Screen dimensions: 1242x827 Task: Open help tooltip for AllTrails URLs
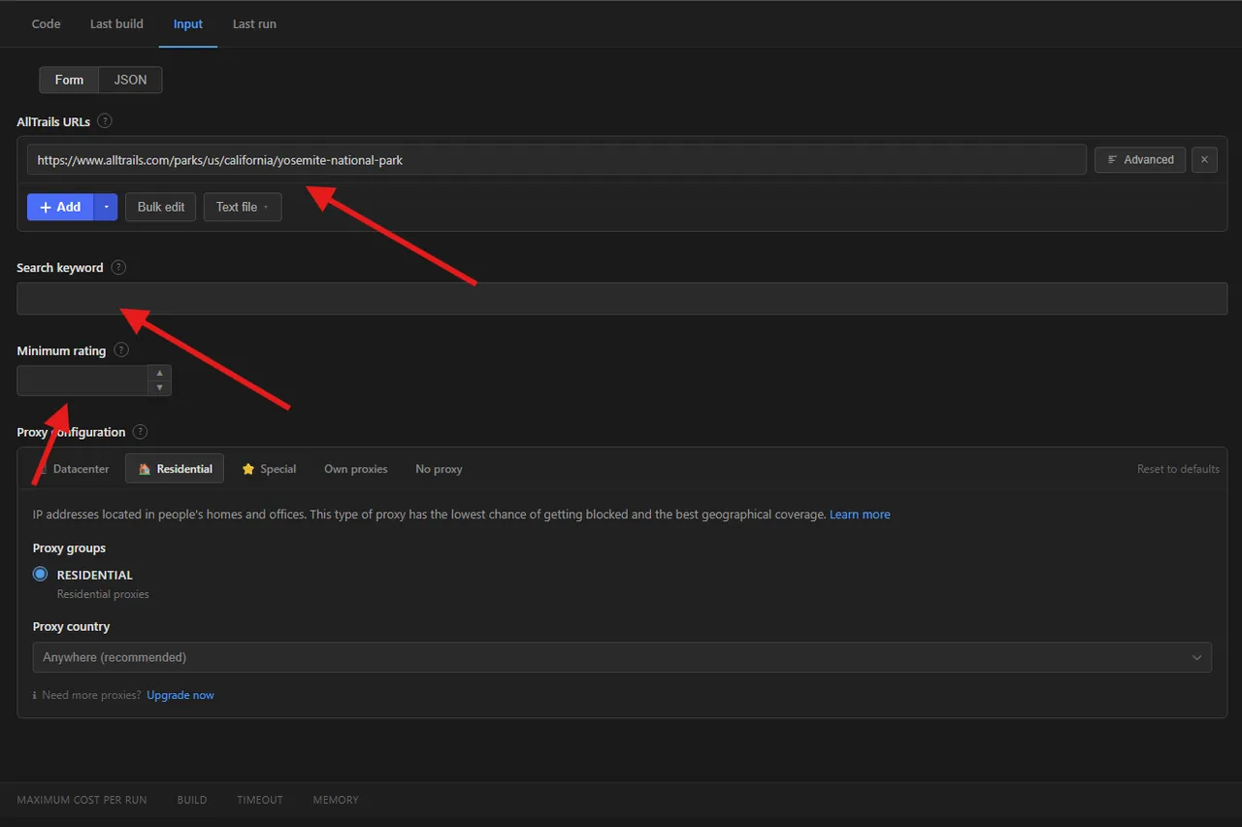[x=105, y=121]
